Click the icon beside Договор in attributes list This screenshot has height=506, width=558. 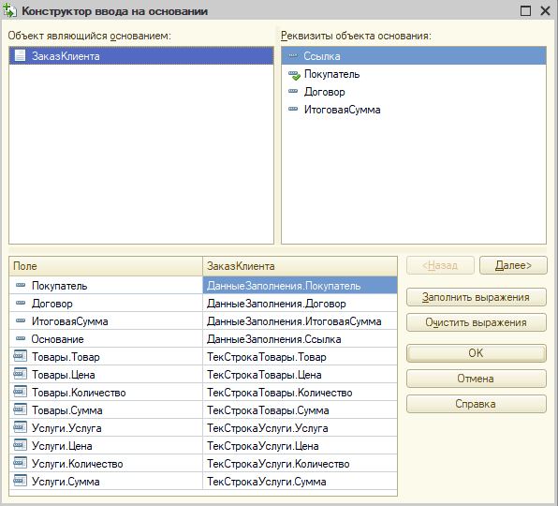pos(293,92)
